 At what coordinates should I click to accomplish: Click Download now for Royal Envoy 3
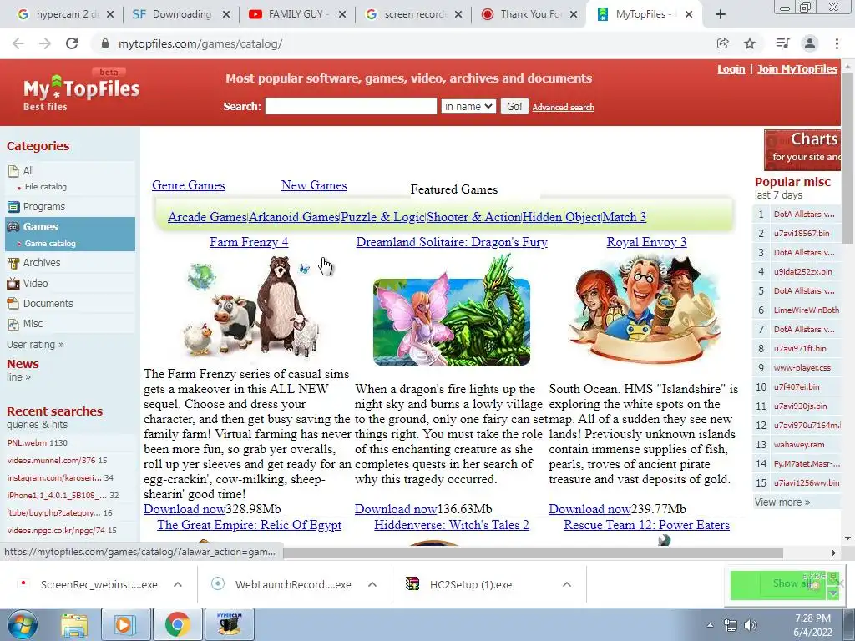(x=590, y=509)
